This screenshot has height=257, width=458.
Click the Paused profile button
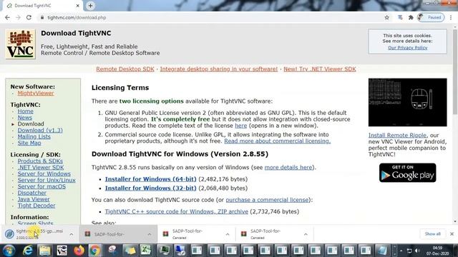pyautogui.click(x=431, y=17)
